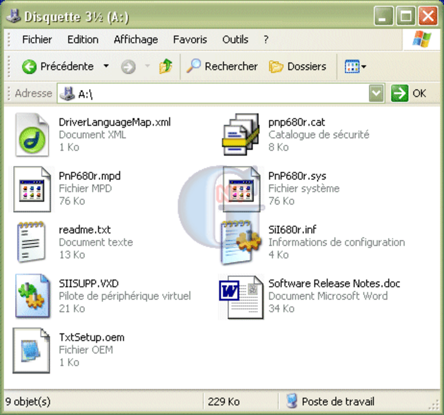Select the SiI680r.inf configuration icon
Viewport: 444px width, 415px height.
[x=240, y=243]
